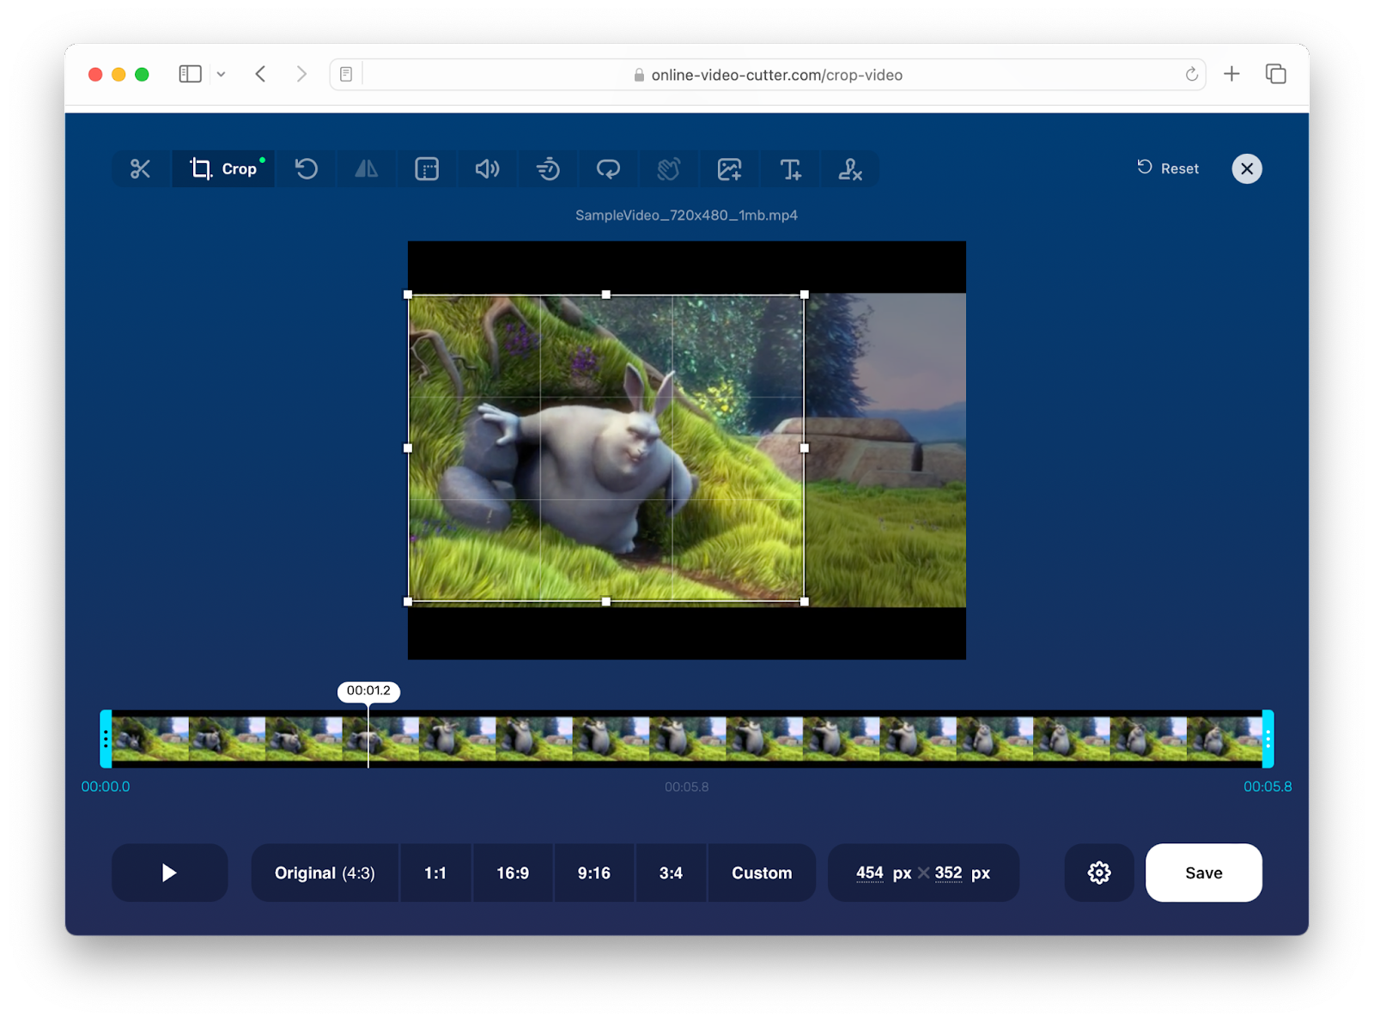Click the top-left crop handle
The height and width of the screenshot is (1022, 1374).
pyautogui.click(x=408, y=295)
